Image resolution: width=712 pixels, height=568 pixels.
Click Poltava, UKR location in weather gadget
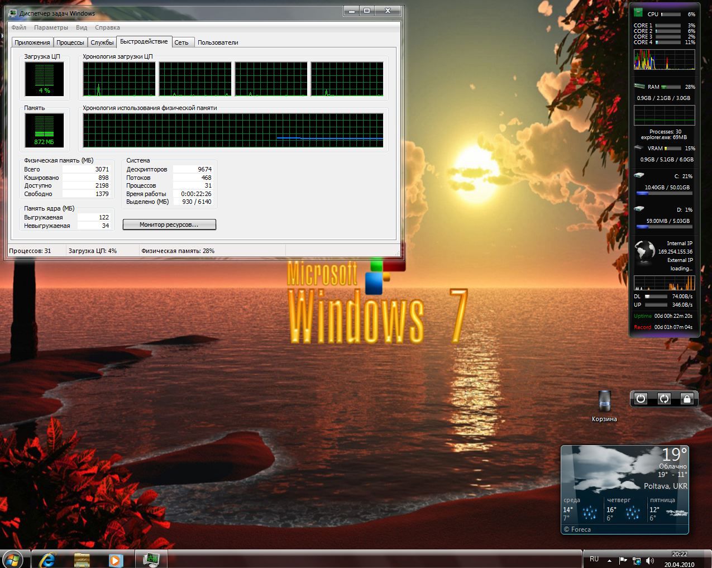click(x=665, y=486)
